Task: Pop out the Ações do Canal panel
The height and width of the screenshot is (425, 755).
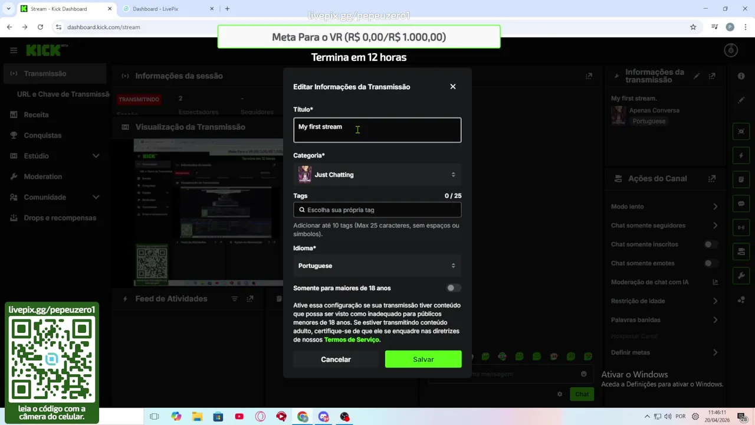Action: pos(712,178)
